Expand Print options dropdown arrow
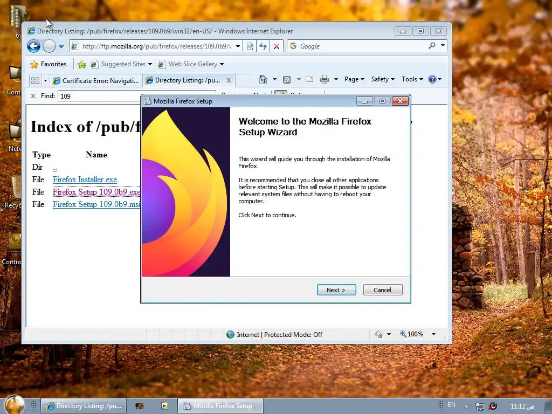The image size is (552, 414). pos(336,79)
